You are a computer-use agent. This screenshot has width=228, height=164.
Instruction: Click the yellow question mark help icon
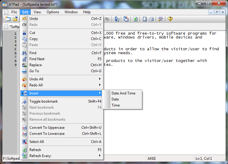tap(170, 19)
